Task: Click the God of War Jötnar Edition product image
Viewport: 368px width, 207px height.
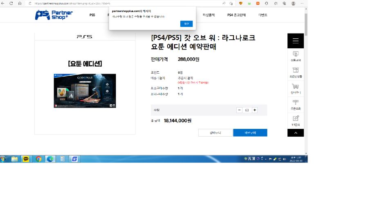Action: click(85, 90)
